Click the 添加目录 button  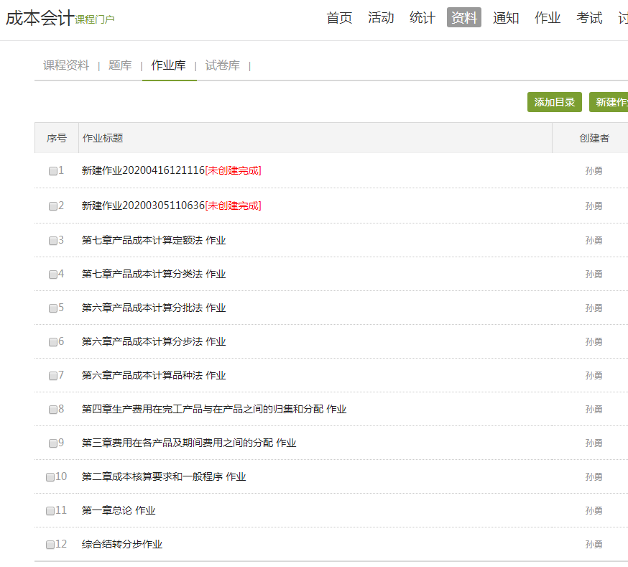click(554, 102)
